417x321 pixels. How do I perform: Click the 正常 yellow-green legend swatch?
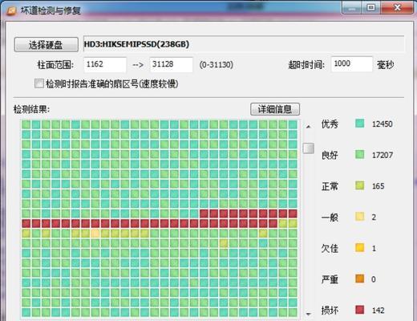pos(360,185)
